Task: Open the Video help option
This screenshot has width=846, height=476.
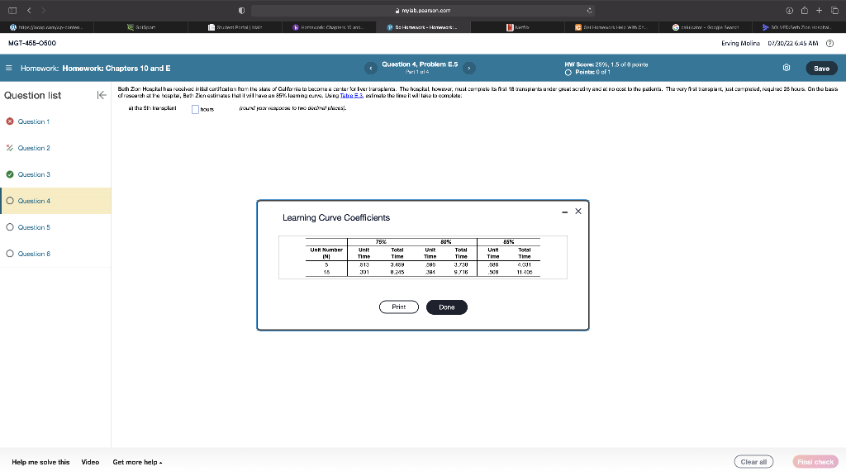Action: click(90, 462)
